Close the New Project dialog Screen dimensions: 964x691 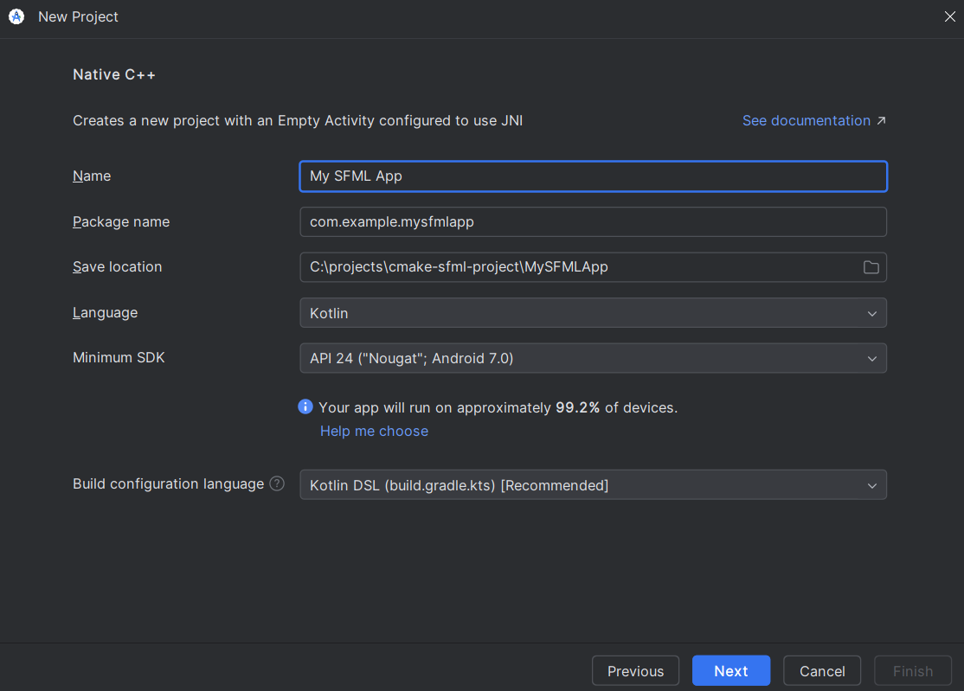click(x=949, y=16)
